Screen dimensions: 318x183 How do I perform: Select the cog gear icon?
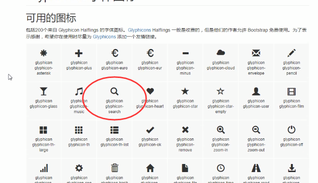point(79,168)
